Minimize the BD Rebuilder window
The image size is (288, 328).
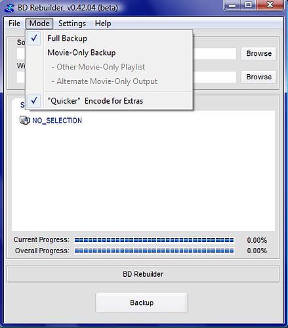click(232, 5)
